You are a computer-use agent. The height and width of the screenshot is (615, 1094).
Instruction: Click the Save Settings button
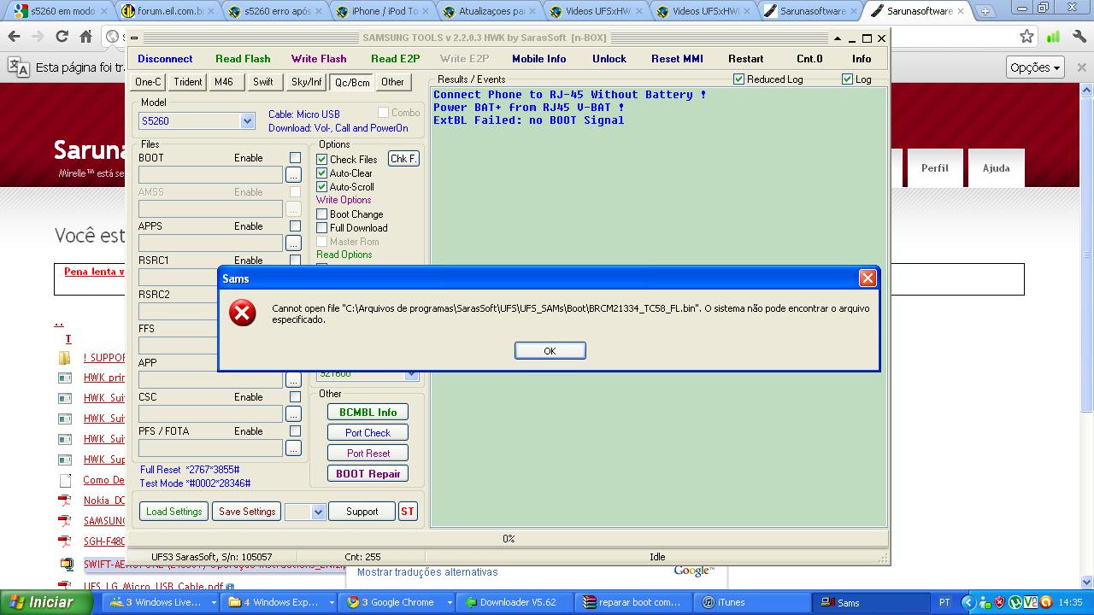pyautogui.click(x=247, y=512)
